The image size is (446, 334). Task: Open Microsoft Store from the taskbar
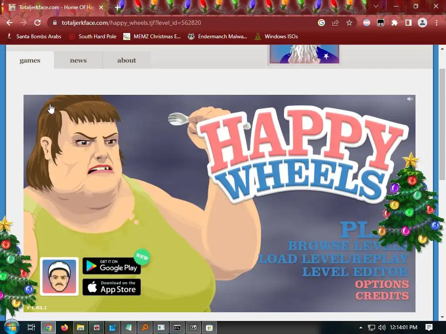click(209, 328)
